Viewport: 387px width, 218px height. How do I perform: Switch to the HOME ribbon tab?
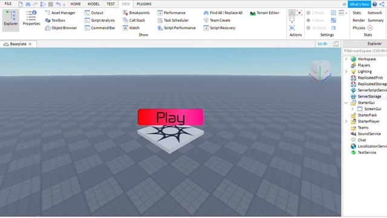76,4
